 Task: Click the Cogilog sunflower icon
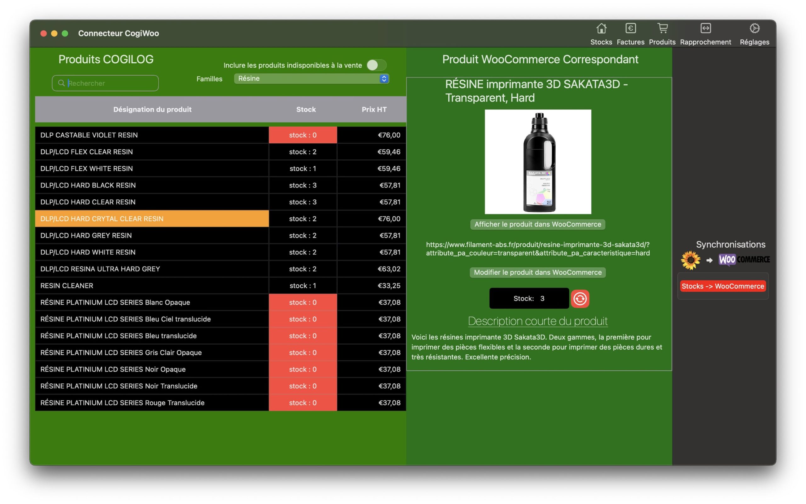pos(690,260)
